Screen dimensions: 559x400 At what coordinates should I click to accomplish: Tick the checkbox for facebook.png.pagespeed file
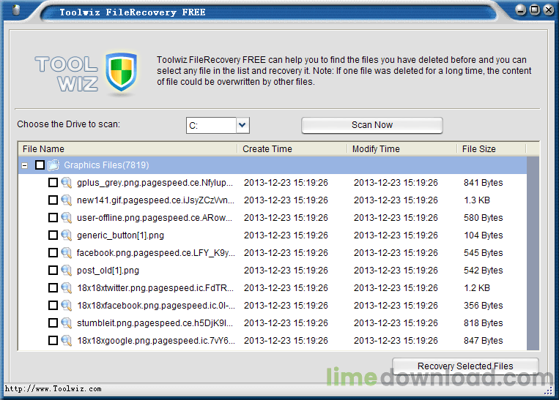[x=53, y=253]
